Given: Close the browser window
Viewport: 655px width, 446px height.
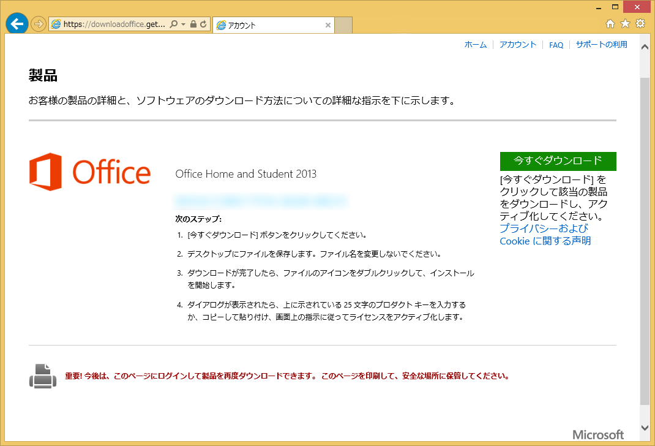Looking at the screenshot, I should click(637, 7).
